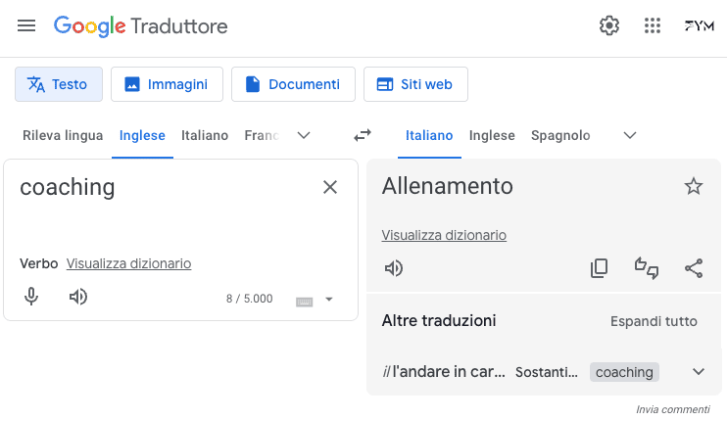The image size is (727, 421).
Task: Click the Verbo label
Action: click(x=39, y=263)
